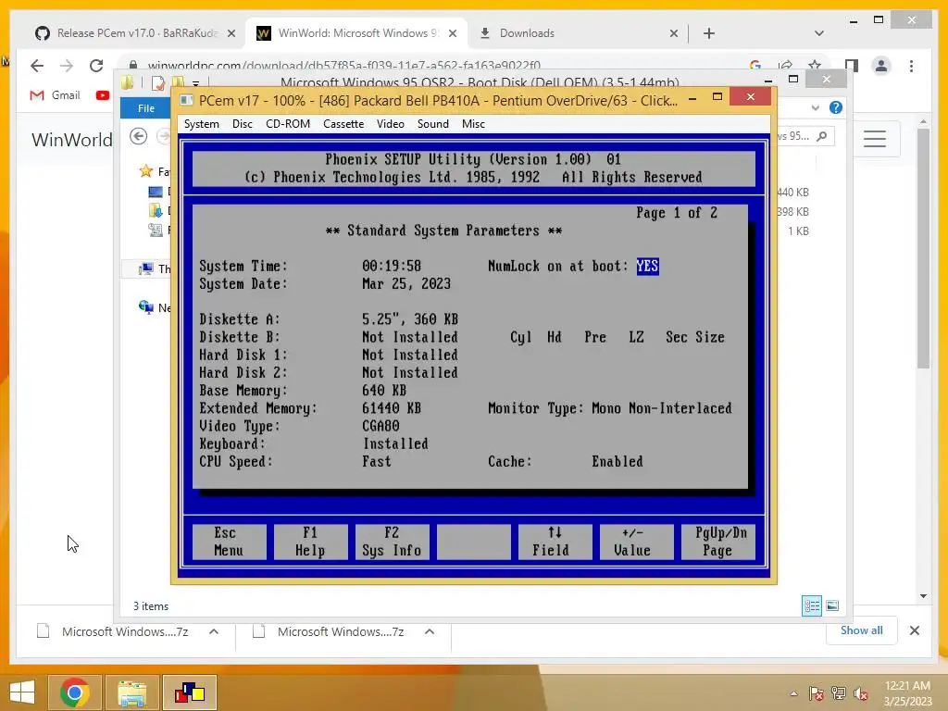Open Chrome side panel icon
948x711 pixels.
coord(852,66)
